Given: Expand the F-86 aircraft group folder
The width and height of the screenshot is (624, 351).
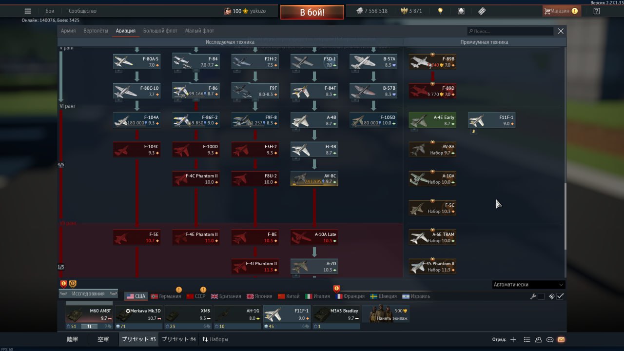Looking at the screenshot, I should click(x=196, y=91).
